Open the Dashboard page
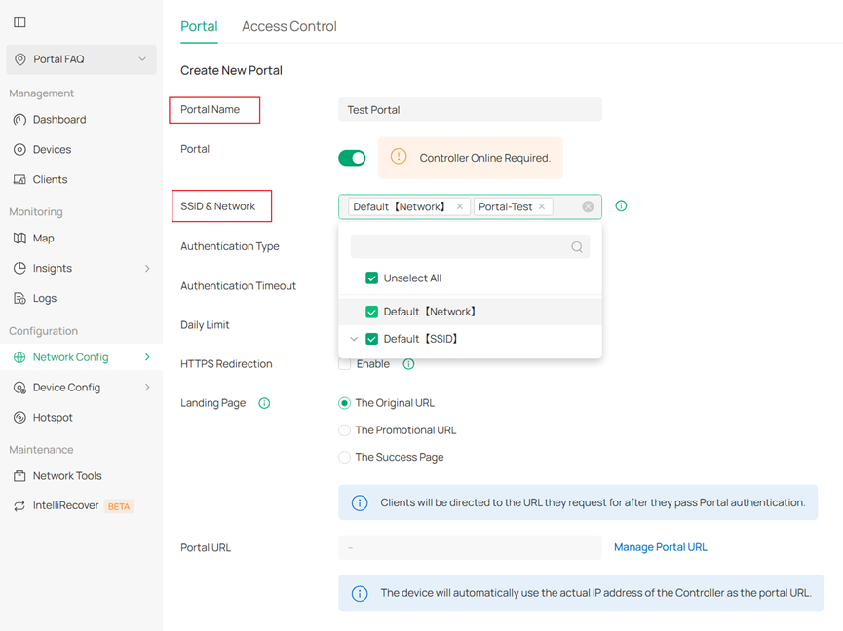This screenshot has height=631, width=843. point(58,120)
